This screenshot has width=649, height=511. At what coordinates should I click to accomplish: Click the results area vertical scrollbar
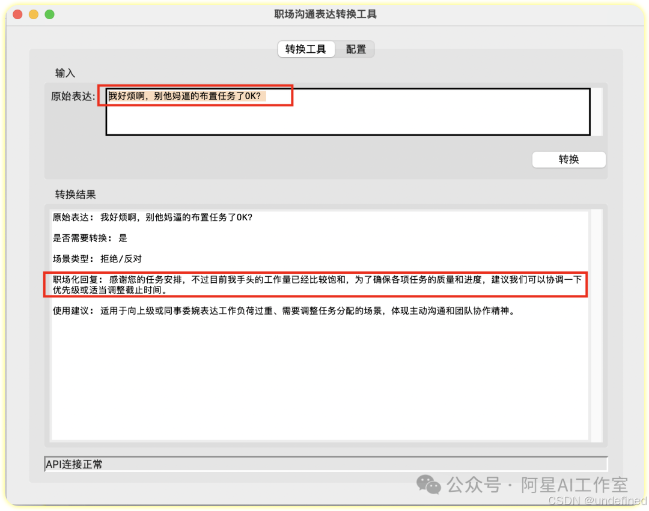tap(597, 325)
